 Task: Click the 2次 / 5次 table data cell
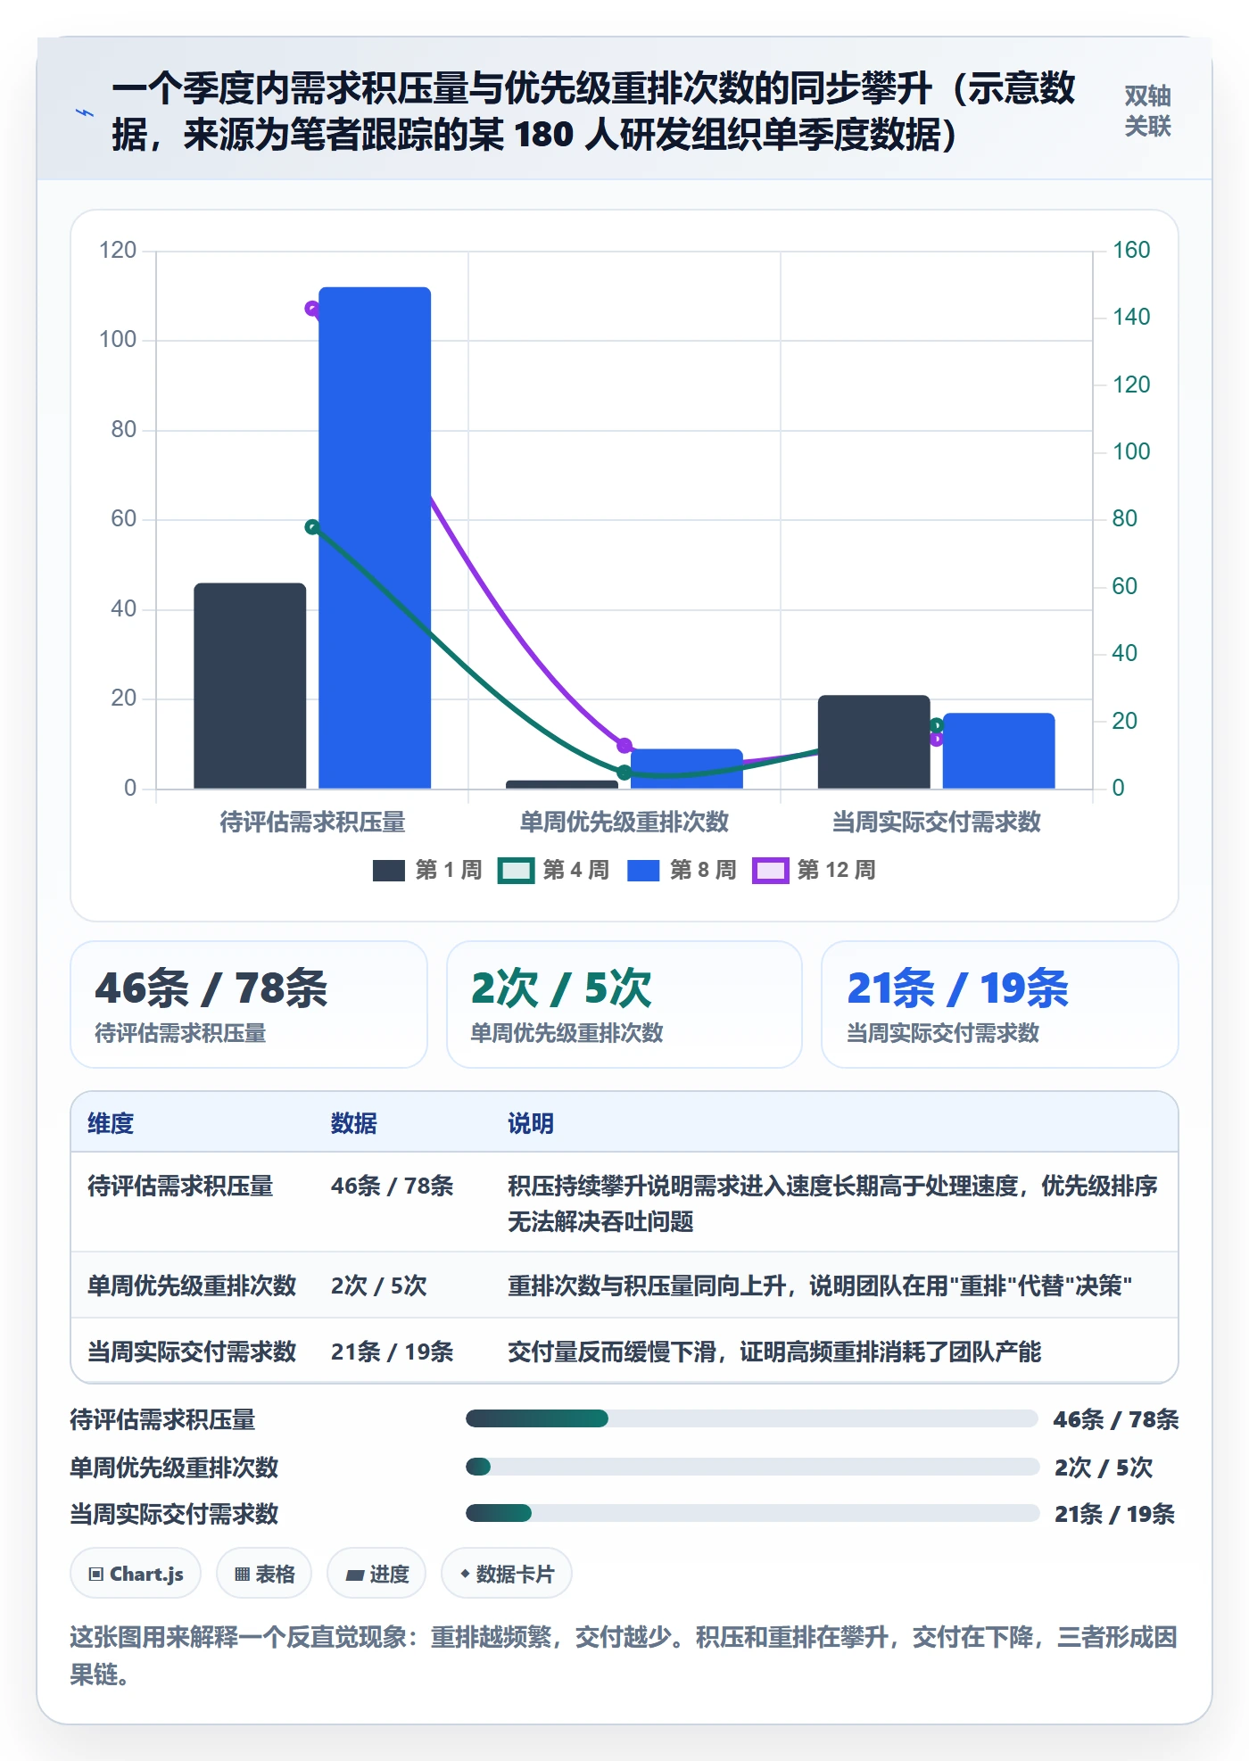[x=379, y=1286]
